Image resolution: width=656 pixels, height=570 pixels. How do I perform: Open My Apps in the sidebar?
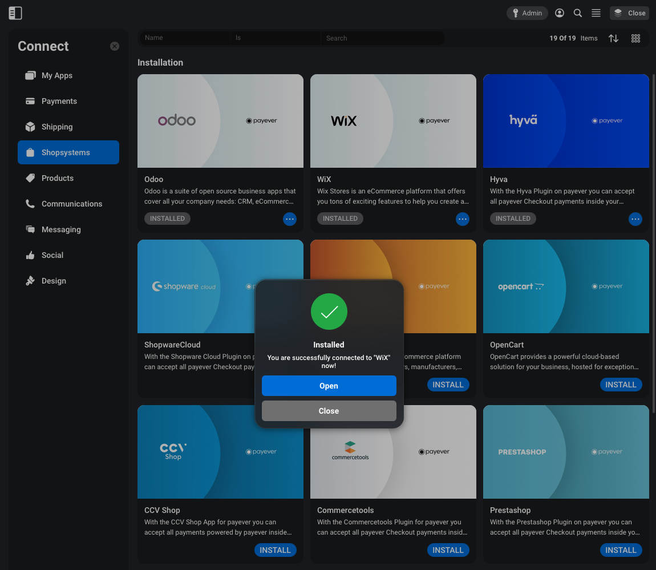pos(68,75)
